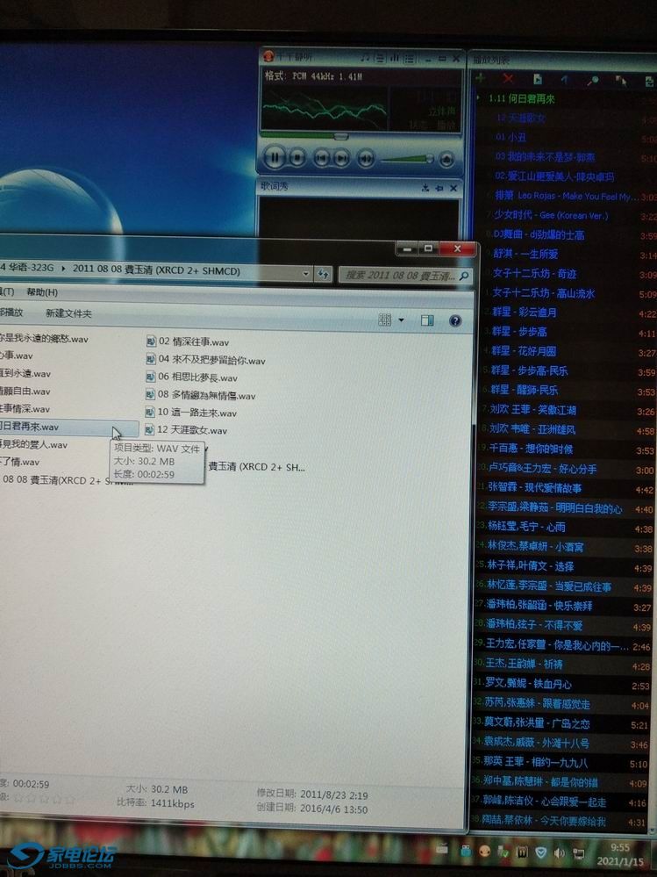Open the 帮助(H) menu
This screenshot has width=657, height=877.
[x=41, y=292]
